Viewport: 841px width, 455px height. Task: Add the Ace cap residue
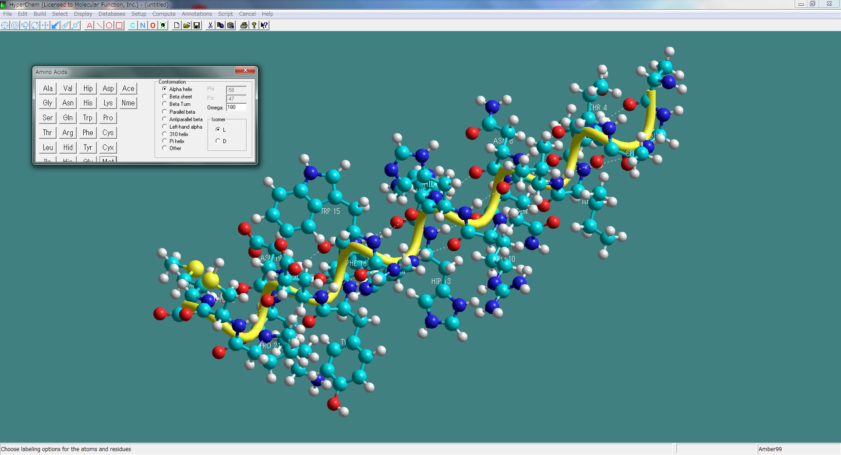(128, 88)
